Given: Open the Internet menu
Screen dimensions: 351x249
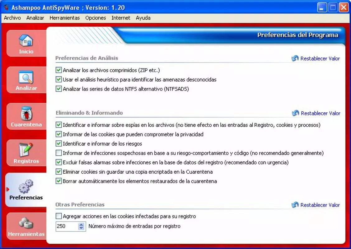Looking at the screenshot, I should pos(121,18).
